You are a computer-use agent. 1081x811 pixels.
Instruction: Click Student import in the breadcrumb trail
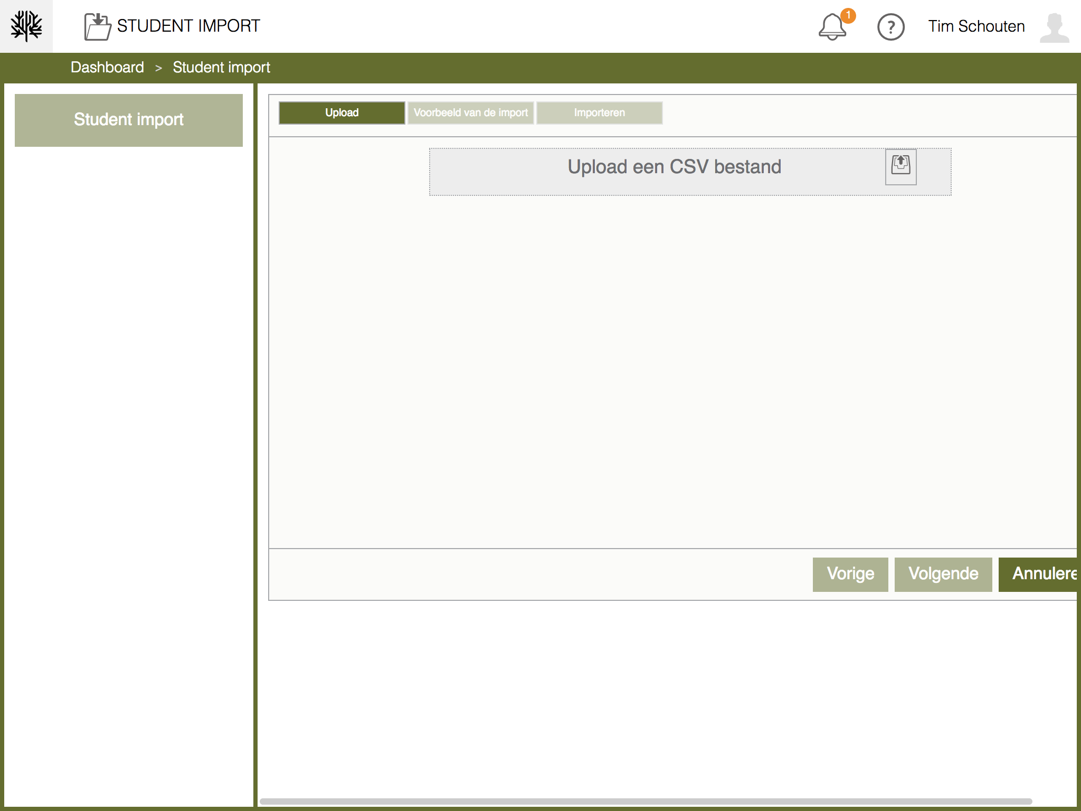pos(222,67)
